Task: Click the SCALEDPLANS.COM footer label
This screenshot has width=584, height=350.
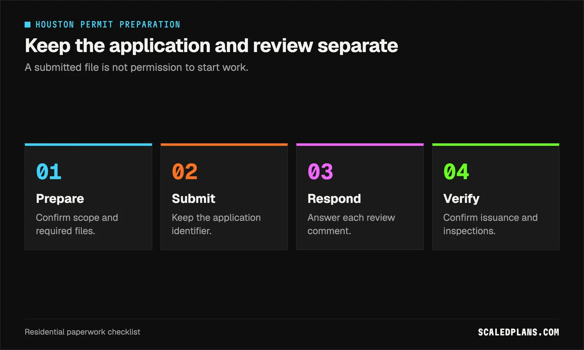Action: click(x=519, y=332)
